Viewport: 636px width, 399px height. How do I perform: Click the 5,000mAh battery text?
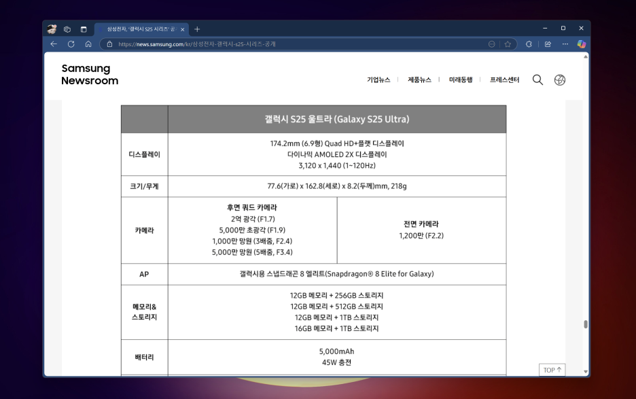[336, 351]
